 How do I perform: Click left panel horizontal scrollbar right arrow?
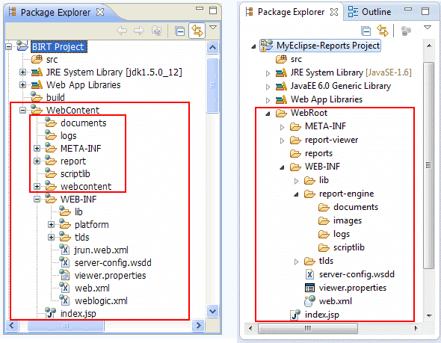coord(199,326)
